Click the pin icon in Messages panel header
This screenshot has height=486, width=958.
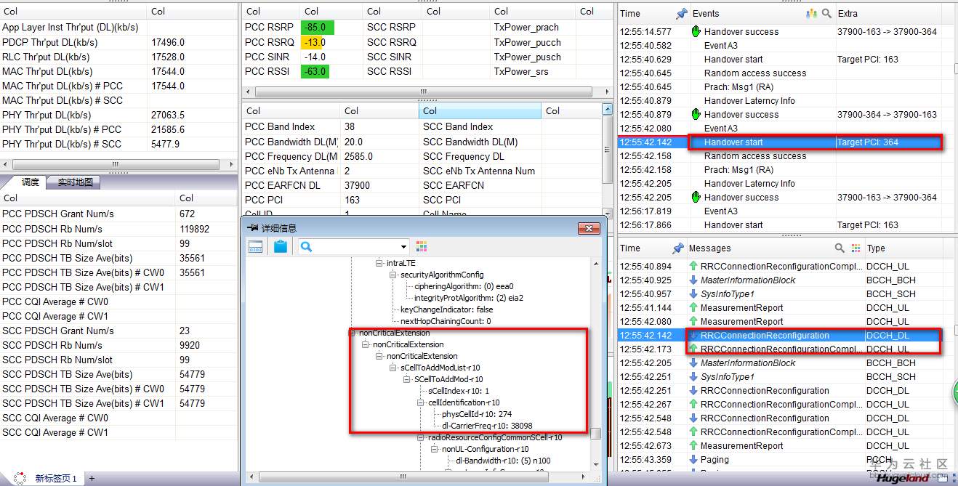tap(678, 248)
